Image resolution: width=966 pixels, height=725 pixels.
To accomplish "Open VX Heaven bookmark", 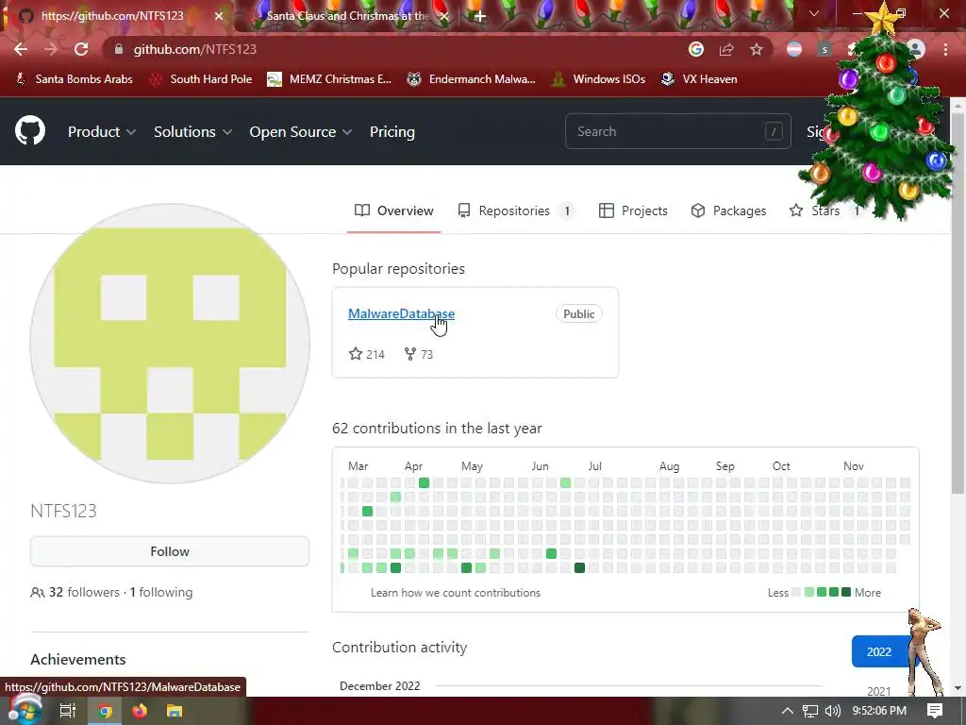I will tap(699, 79).
